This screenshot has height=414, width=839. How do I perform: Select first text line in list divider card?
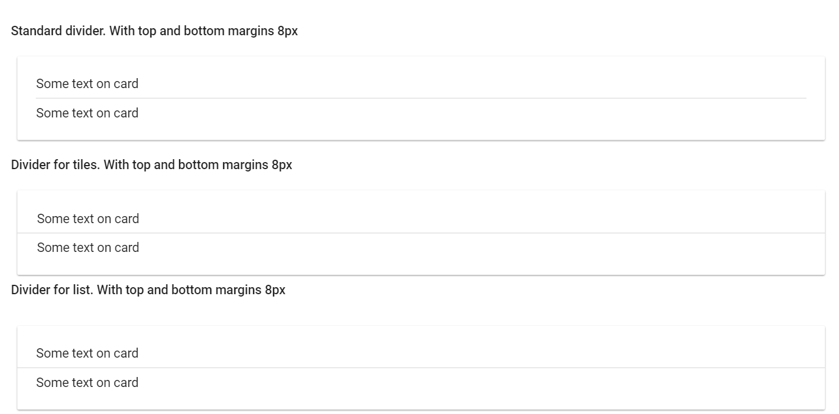[x=87, y=354]
